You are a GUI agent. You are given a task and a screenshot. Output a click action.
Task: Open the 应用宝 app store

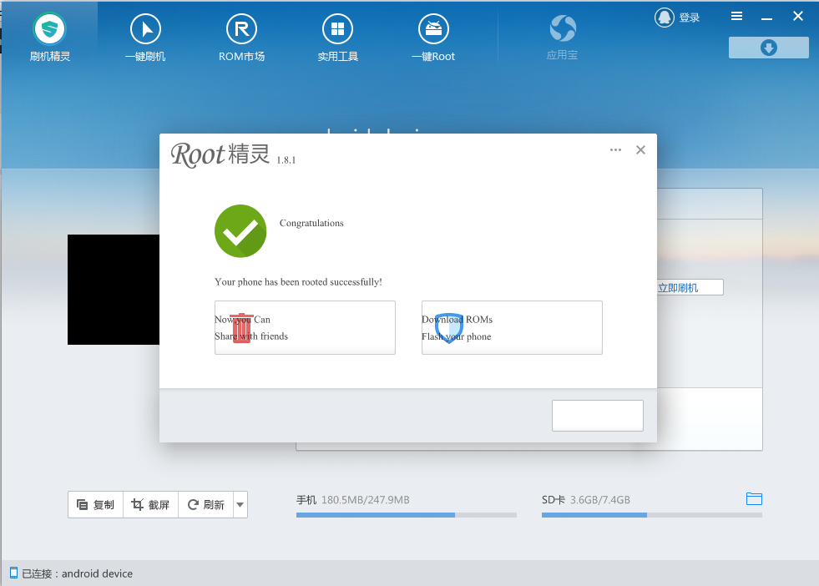pos(562,31)
